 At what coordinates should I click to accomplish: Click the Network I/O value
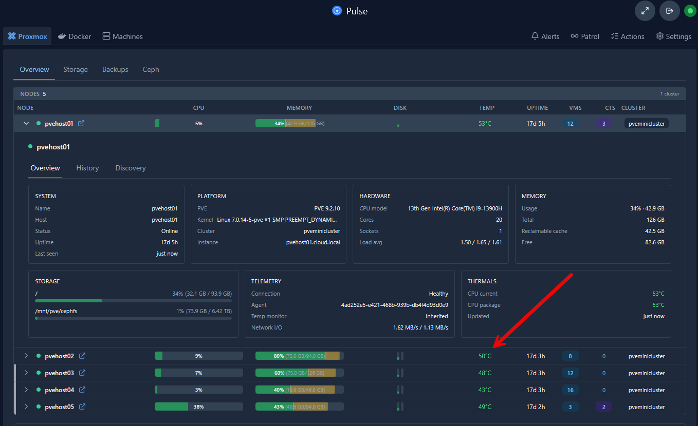pyautogui.click(x=420, y=327)
